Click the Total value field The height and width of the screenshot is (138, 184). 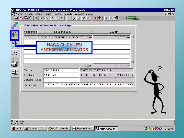coord(112,66)
